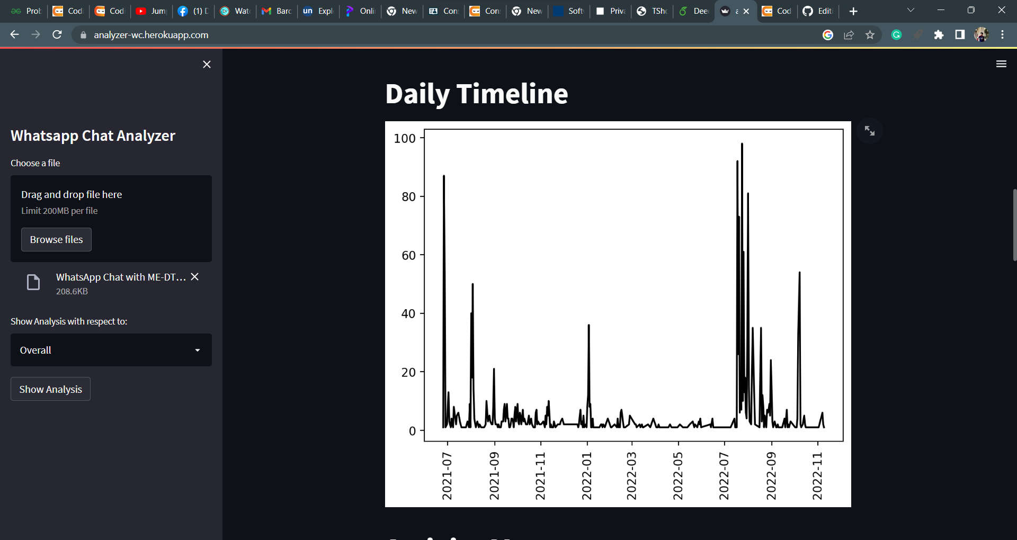The height and width of the screenshot is (540, 1017).
Task: Expand Daily Timeline chart to fullscreen
Action: pos(870,131)
